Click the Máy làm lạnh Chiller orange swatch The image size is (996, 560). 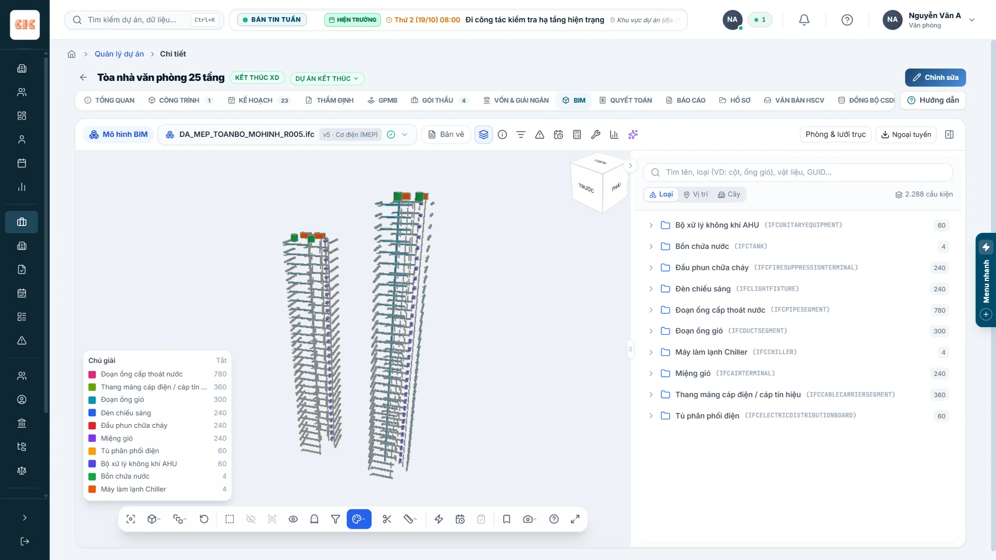click(92, 489)
